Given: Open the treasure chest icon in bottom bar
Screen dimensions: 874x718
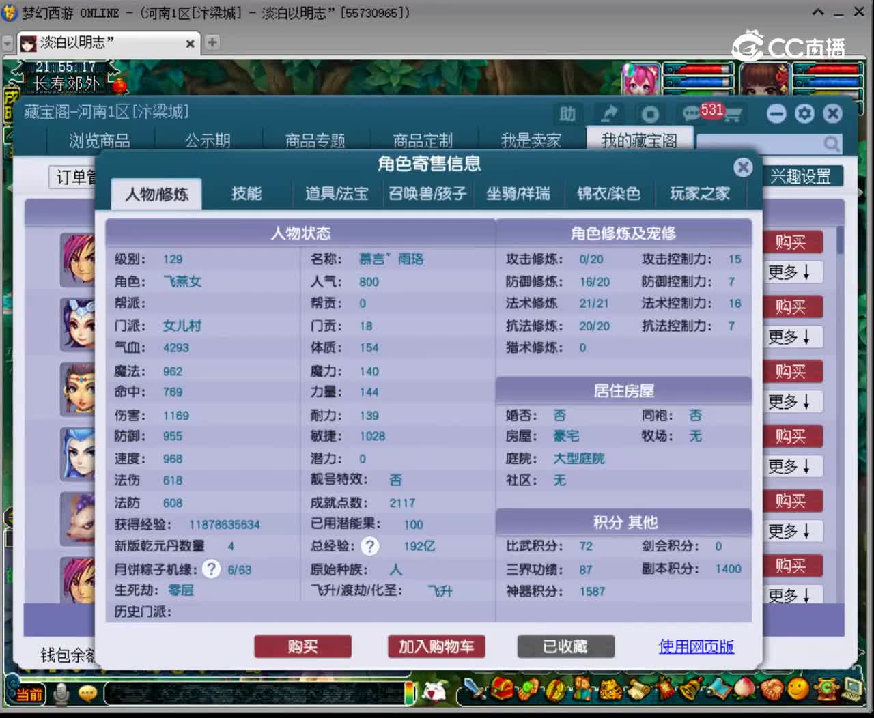Looking at the screenshot, I should (502, 689).
